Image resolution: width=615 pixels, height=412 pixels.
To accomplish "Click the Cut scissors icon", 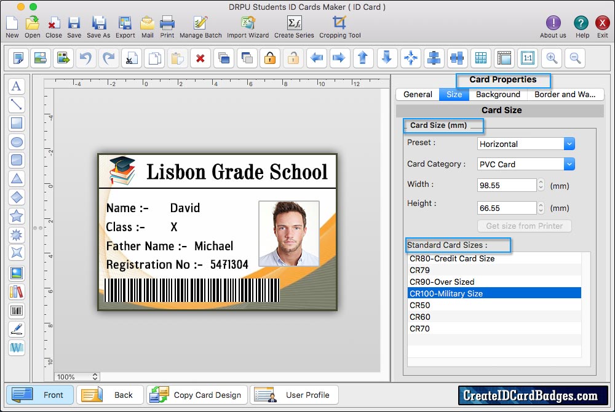I will point(132,58).
